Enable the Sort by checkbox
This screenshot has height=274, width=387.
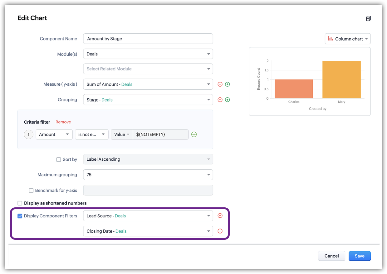click(x=59, y=159)
